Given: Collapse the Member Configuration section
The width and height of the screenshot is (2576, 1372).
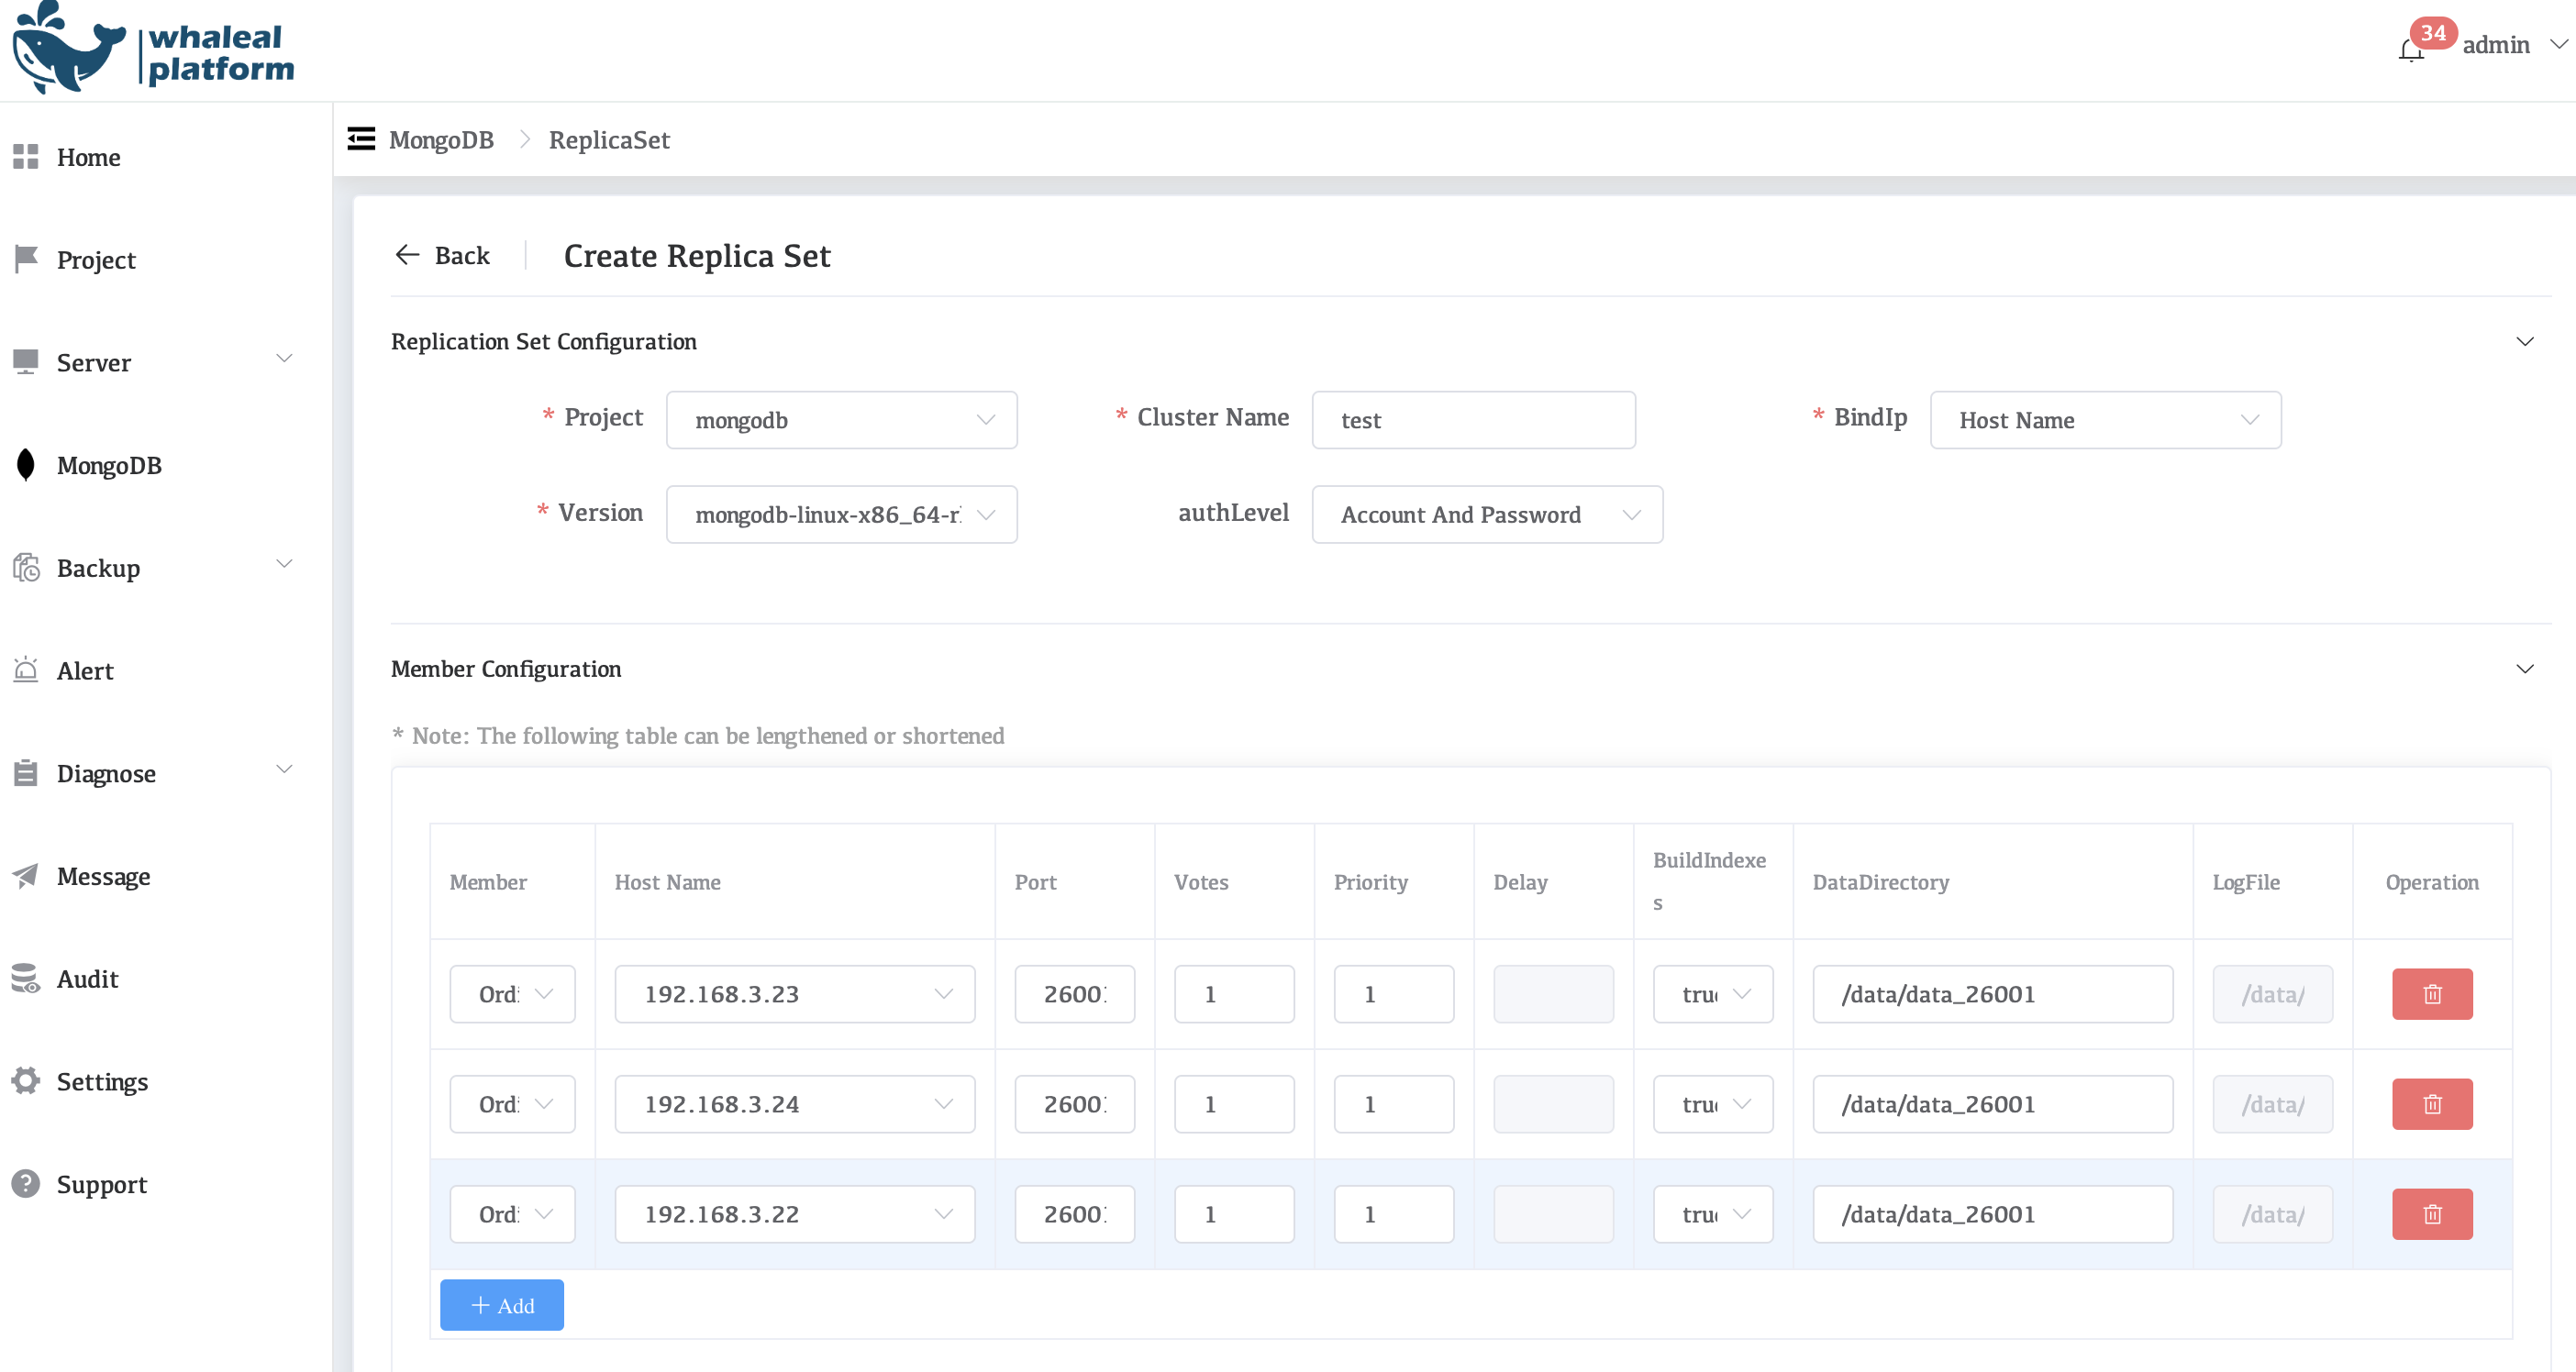Looking at the screenshot, I should point(2525,669).
